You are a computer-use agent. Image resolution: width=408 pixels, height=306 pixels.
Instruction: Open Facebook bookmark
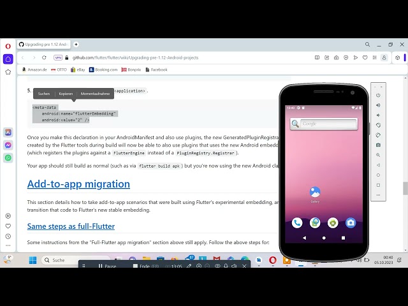pyautogui.click(x=156, y=69)
